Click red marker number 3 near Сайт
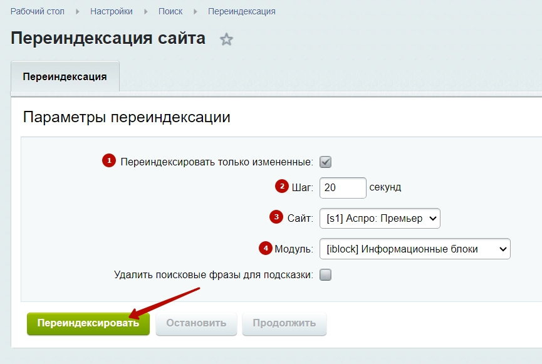 tap(276, 217)
